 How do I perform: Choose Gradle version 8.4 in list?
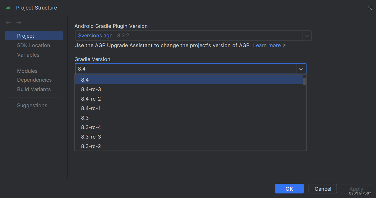click(x=189, y=80)
